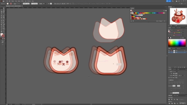Align stroke to center

click(x=173, y=78)
